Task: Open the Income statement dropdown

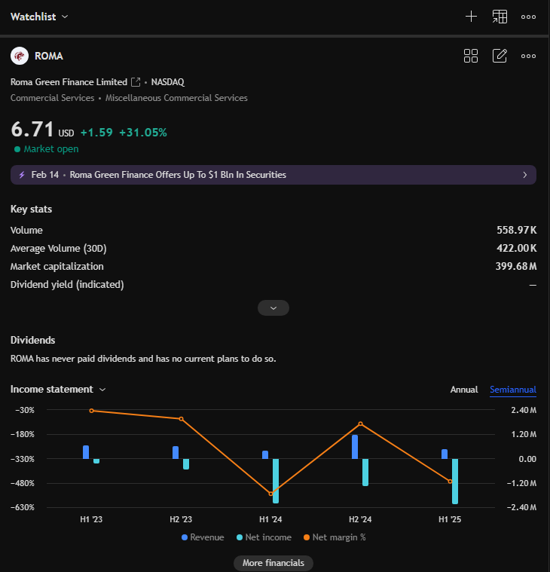Action: (x=57, y=389)
